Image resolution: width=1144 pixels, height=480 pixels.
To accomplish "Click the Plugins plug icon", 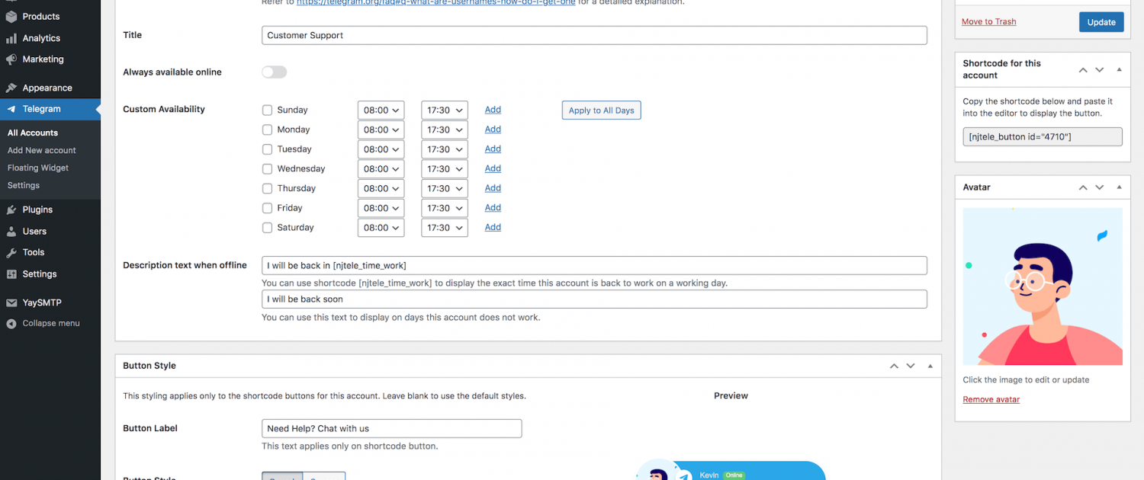I will coord(11,210).
